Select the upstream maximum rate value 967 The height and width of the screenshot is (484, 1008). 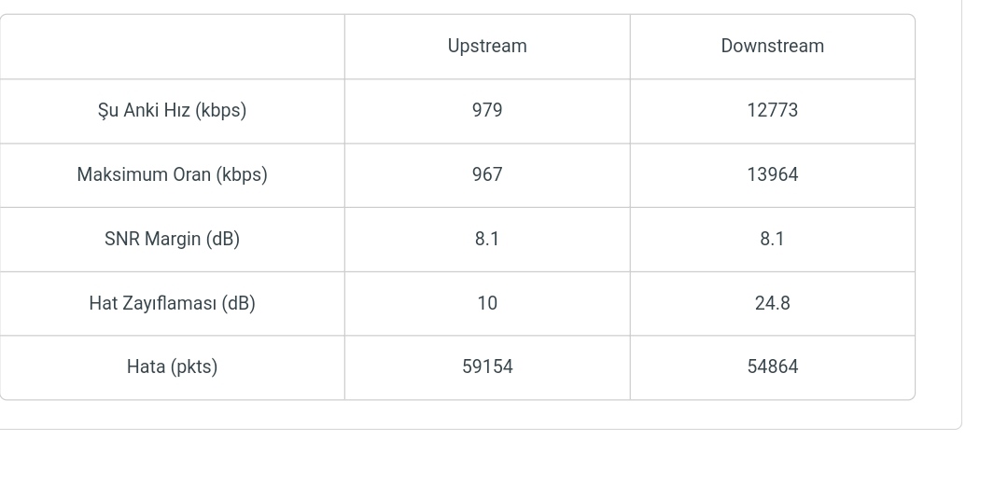487,175
